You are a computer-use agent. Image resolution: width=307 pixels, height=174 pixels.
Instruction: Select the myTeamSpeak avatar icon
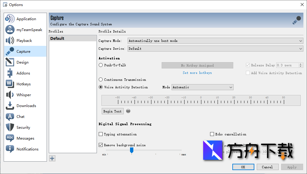(10, 30)
